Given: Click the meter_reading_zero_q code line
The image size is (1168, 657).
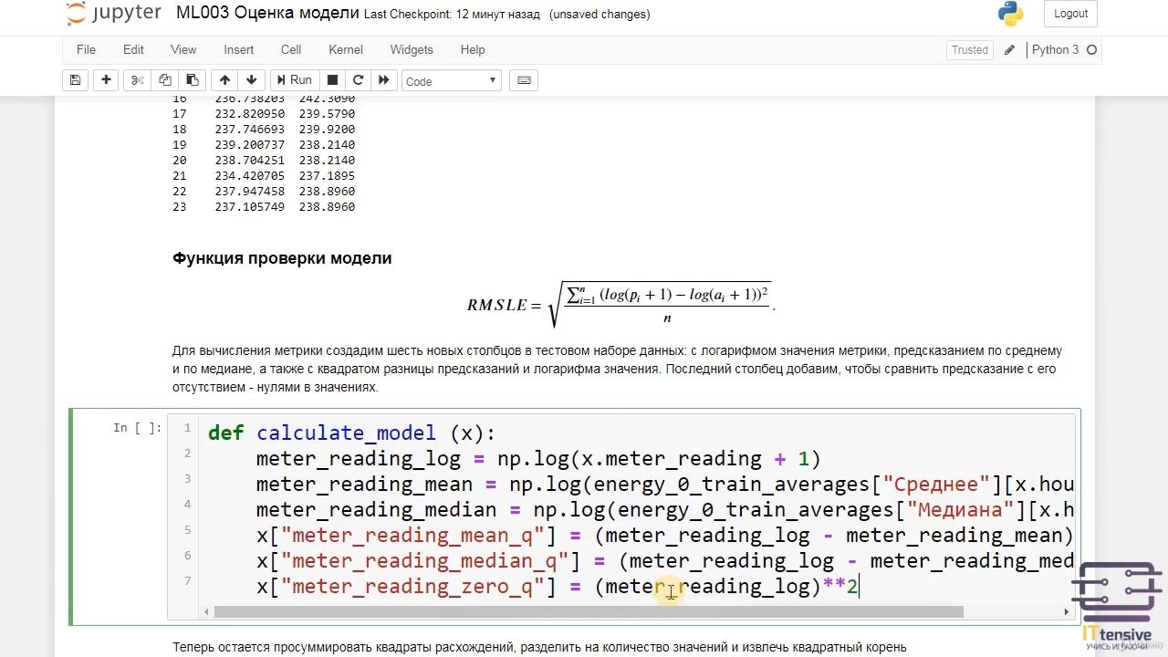Looking at the screenshot, I should tap(557, 586).
